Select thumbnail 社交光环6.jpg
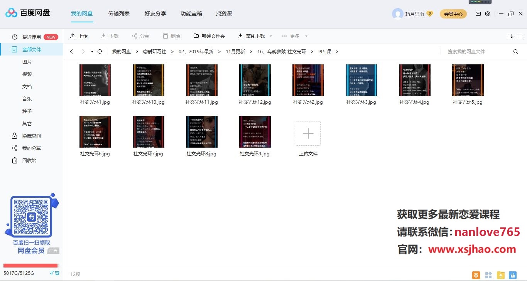 [x=95, y=132]
